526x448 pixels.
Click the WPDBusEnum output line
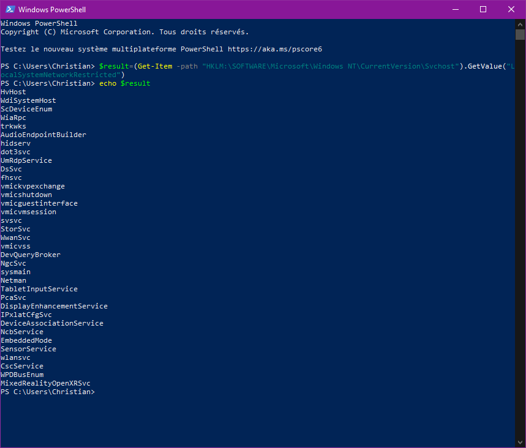22,375
